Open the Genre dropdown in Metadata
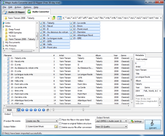 point(160,91)
